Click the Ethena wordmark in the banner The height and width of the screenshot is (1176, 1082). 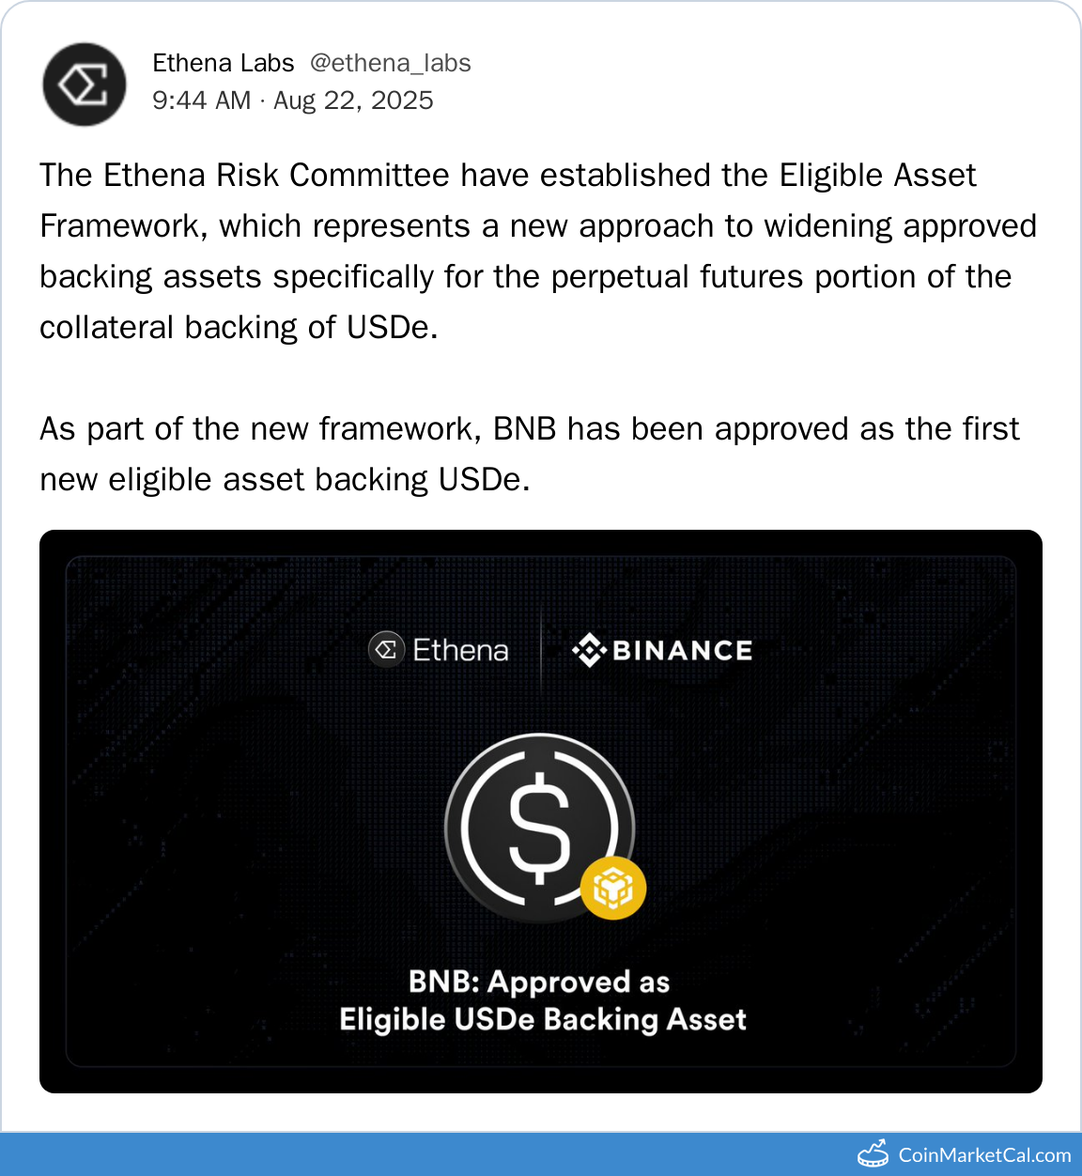tap(460, 650)
